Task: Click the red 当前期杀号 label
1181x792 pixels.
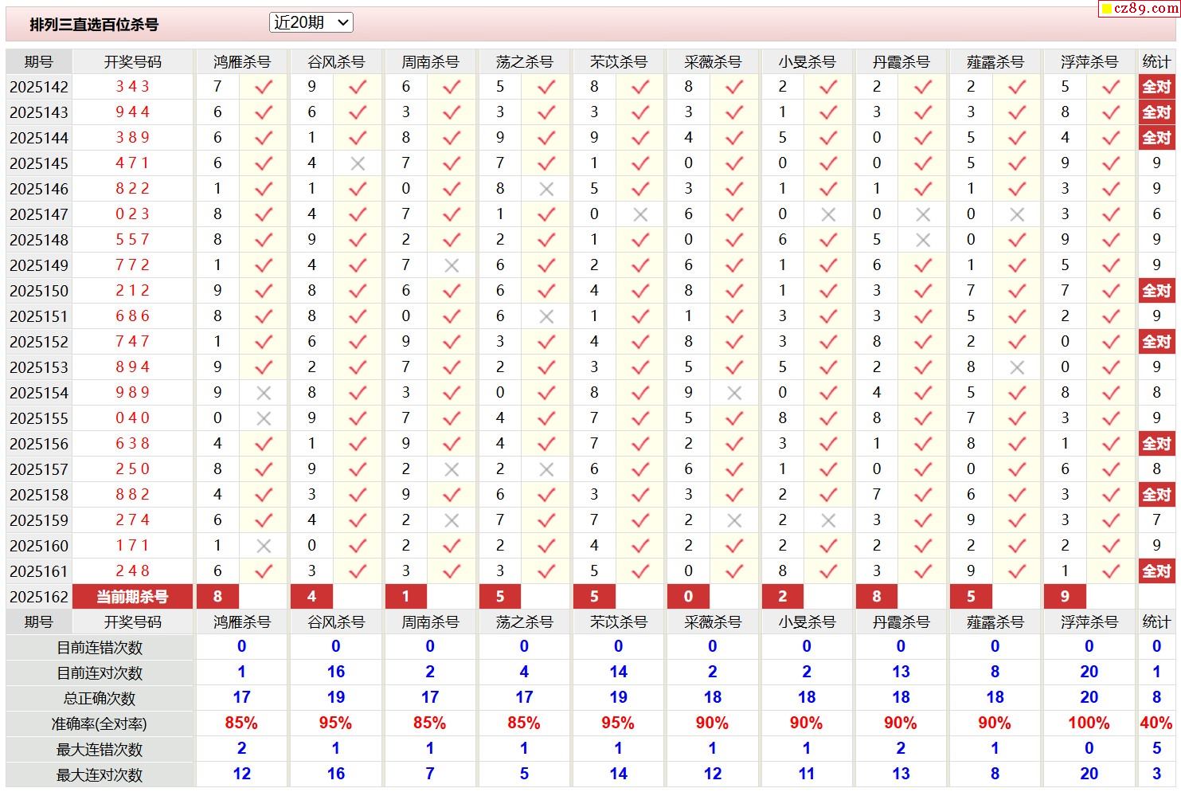Action: click(132, 597)
